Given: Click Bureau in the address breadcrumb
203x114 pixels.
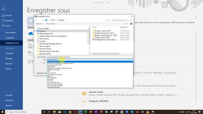Looking at the screenshot, I should pyautogui.click(x=61, y=20).
